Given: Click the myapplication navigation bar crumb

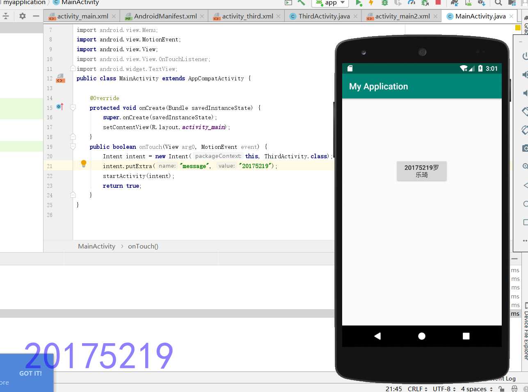Looking at the screenshot, I should (24, 2).
